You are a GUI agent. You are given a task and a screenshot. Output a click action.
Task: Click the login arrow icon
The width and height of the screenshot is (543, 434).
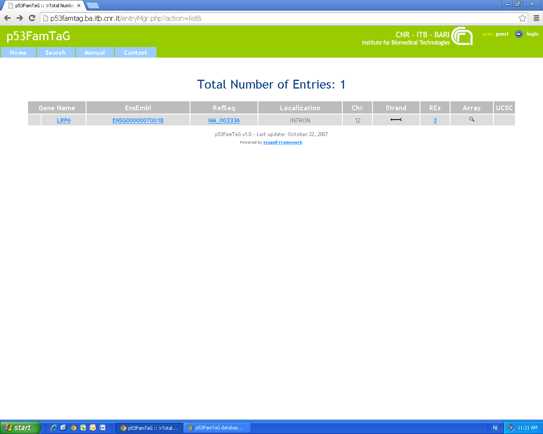pos(519,34)
